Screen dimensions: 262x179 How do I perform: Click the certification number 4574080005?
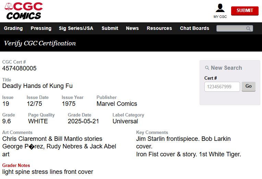(x=19, y=68)
